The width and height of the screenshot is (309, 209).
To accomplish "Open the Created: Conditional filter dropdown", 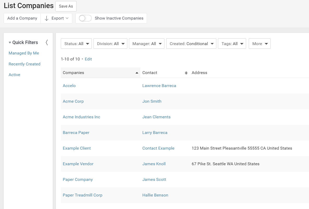I will point(191,44).
